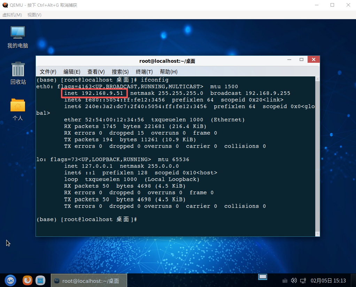356x287 pixels.
Task: Expand the 终端(T) menu
Action: 144,71
